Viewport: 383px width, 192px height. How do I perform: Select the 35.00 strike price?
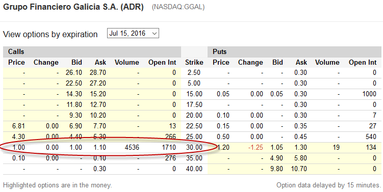194,158
